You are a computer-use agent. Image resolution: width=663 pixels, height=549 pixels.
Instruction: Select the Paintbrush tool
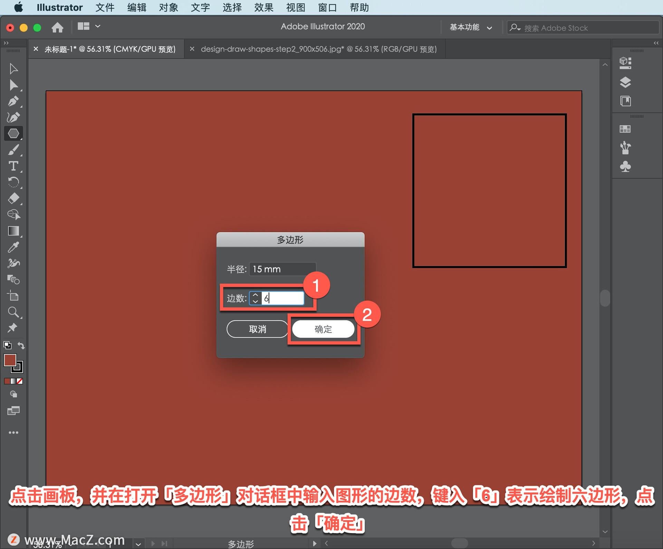click(x=13, y=150)
